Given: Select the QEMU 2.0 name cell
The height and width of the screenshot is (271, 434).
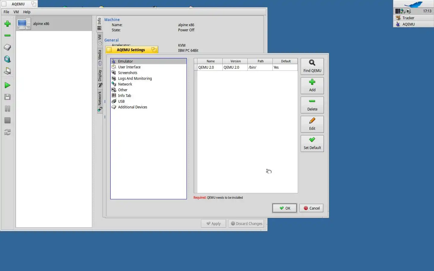Looking at the screenshot, I should click(x=210, y=67).
